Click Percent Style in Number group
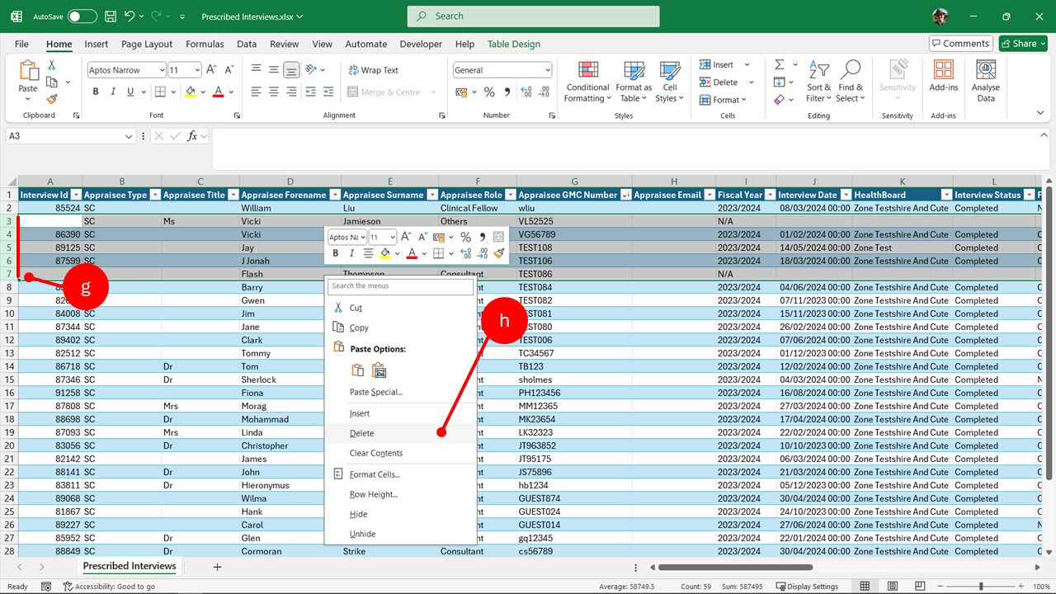 click(x=489, y=92)
